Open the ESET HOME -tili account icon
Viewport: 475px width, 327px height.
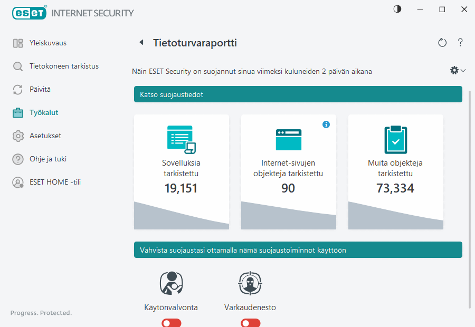click(18, 182)
